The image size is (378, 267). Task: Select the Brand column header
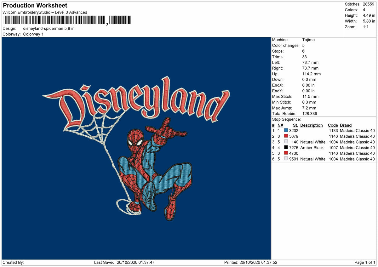point(346,125)
